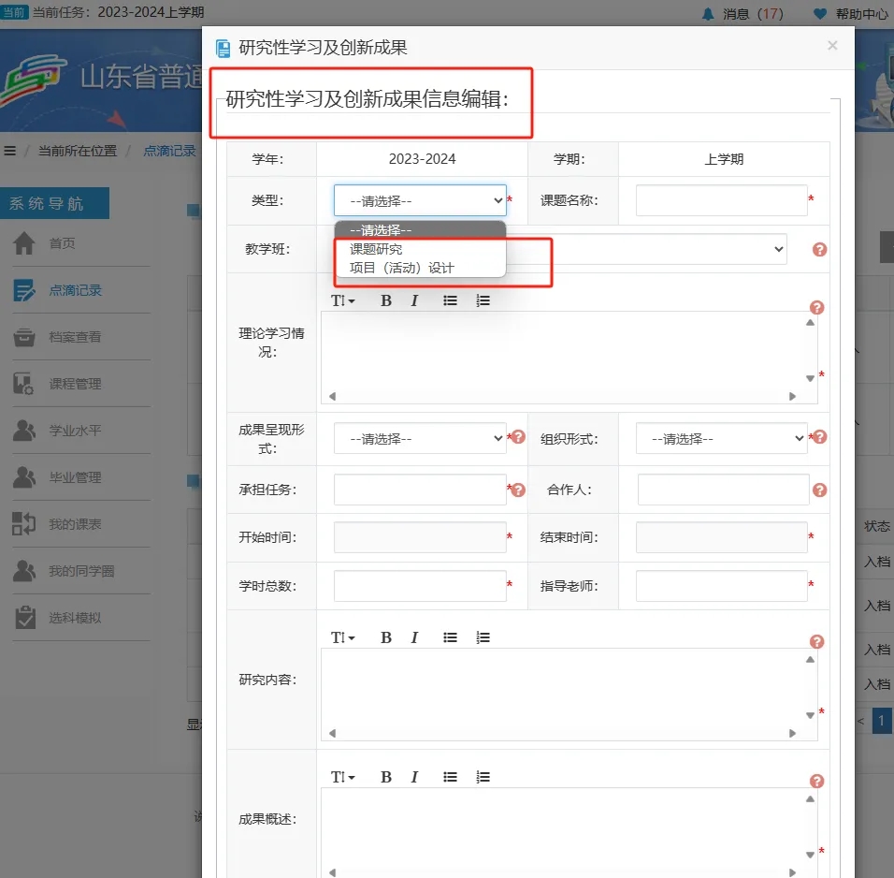Screen dimensions: 894x878
Task: Click Italic icon in 研究内容 editor
Action: [x=414, y=637]
